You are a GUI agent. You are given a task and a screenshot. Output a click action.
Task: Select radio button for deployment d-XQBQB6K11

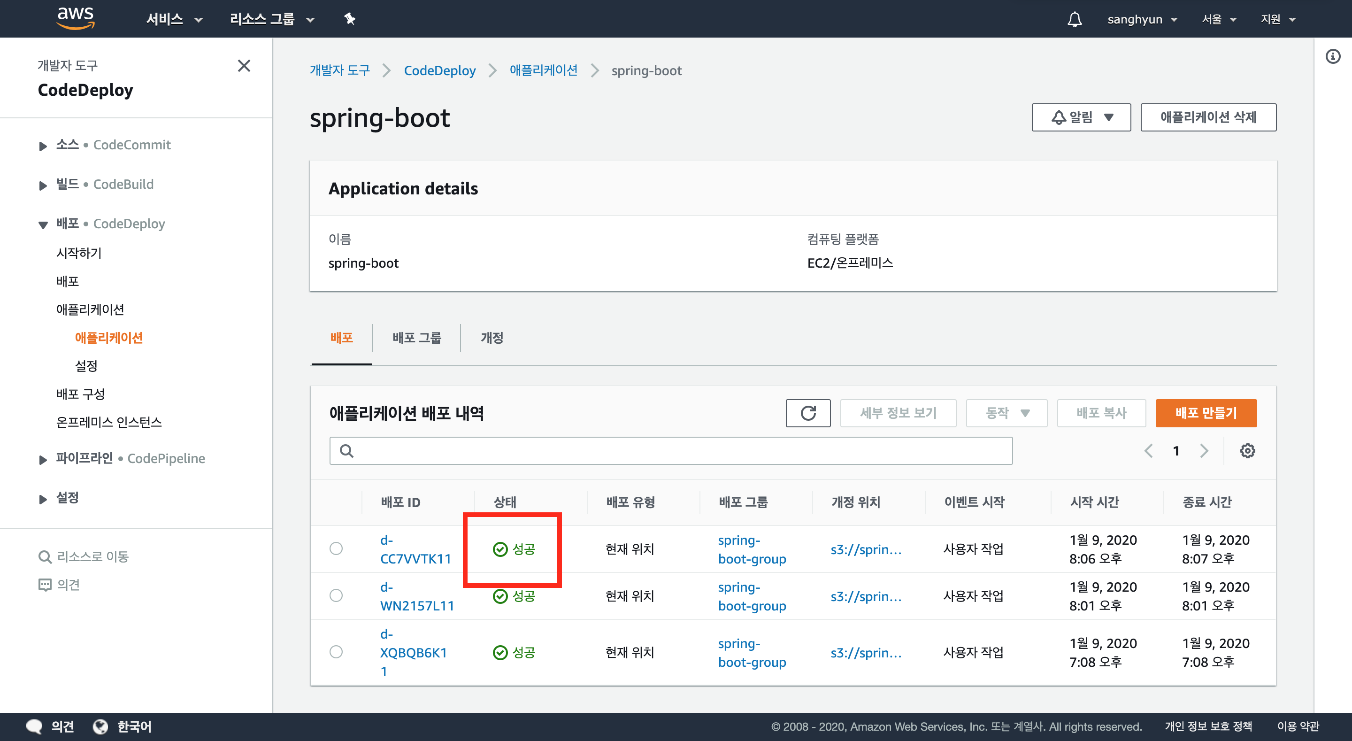pos(336,652)
